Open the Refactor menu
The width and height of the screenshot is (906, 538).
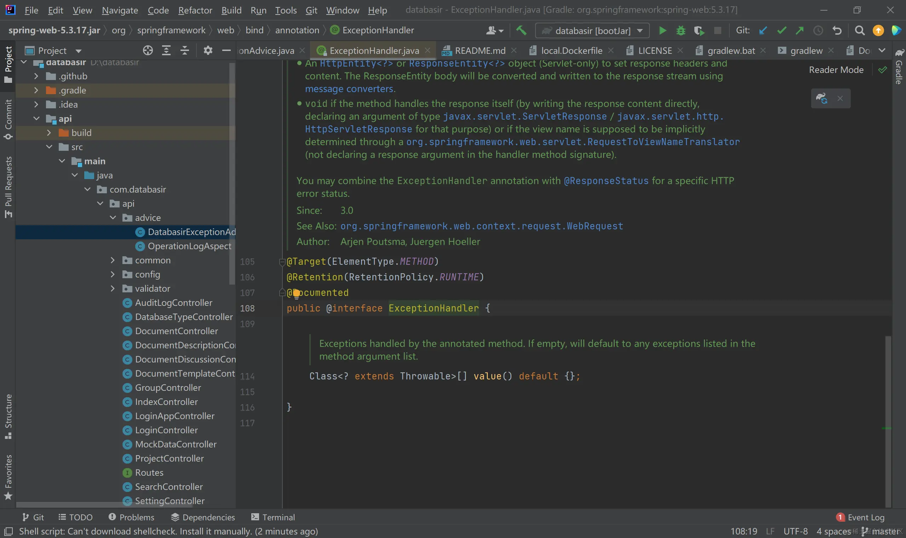195,10
